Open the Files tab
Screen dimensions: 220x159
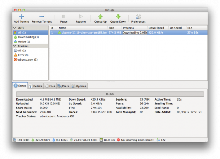pyautogui.click(x=50, y=86)
